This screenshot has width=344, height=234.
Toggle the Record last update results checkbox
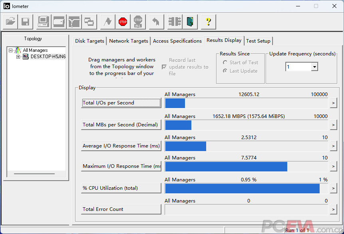[x=164, y=67]
